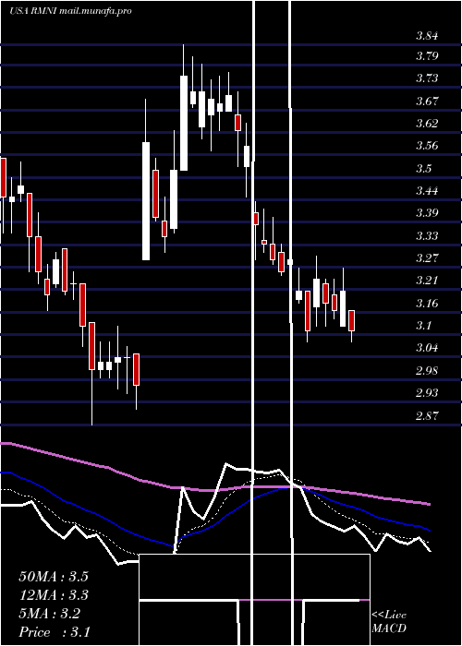
Task: Click the '50MA : 3.5' legend text
Action: pos(54,577)
